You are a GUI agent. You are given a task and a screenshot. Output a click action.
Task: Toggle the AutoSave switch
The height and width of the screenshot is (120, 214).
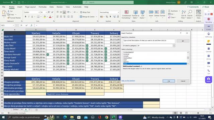tap(13, 2)
